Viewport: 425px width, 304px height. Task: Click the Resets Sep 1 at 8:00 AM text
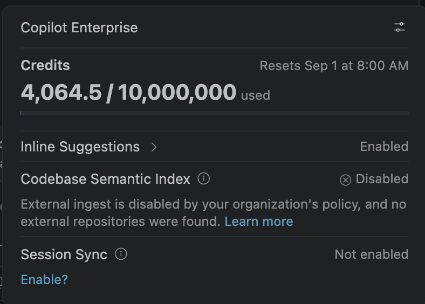334,66
